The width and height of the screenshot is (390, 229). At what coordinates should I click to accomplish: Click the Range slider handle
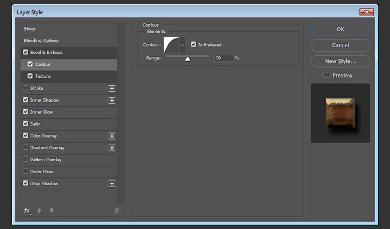(188, 59)
